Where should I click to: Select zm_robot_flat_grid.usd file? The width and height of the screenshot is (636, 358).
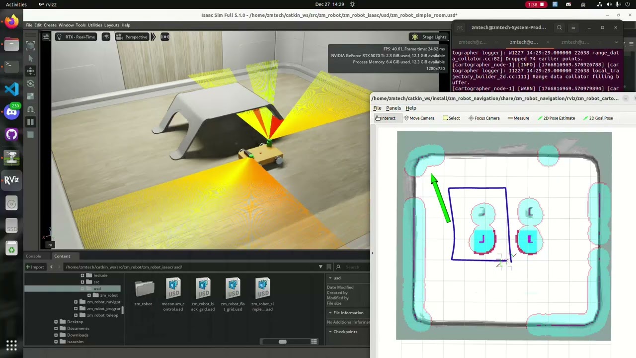[233, 295]
